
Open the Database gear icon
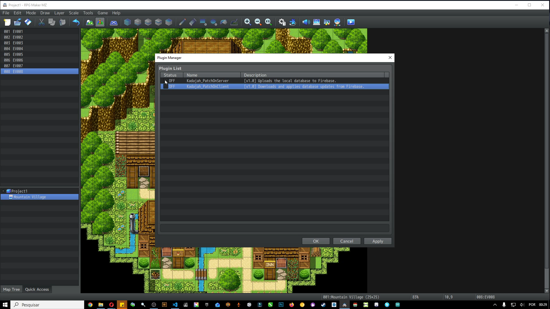[x=282, y=22]
